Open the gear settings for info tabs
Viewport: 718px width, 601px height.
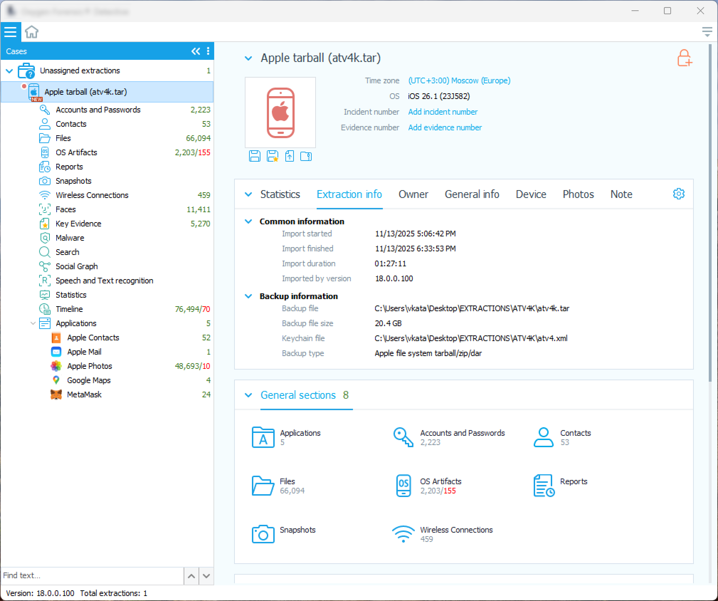(679, 194)
